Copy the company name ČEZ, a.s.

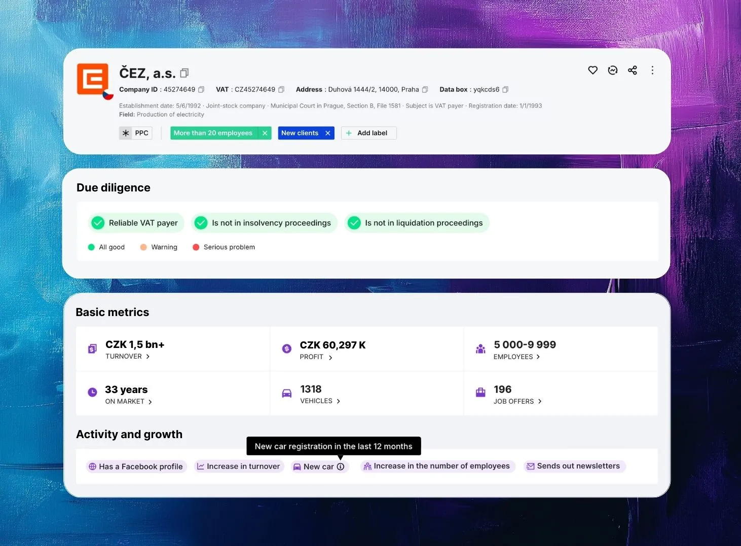tap(184, 73)
